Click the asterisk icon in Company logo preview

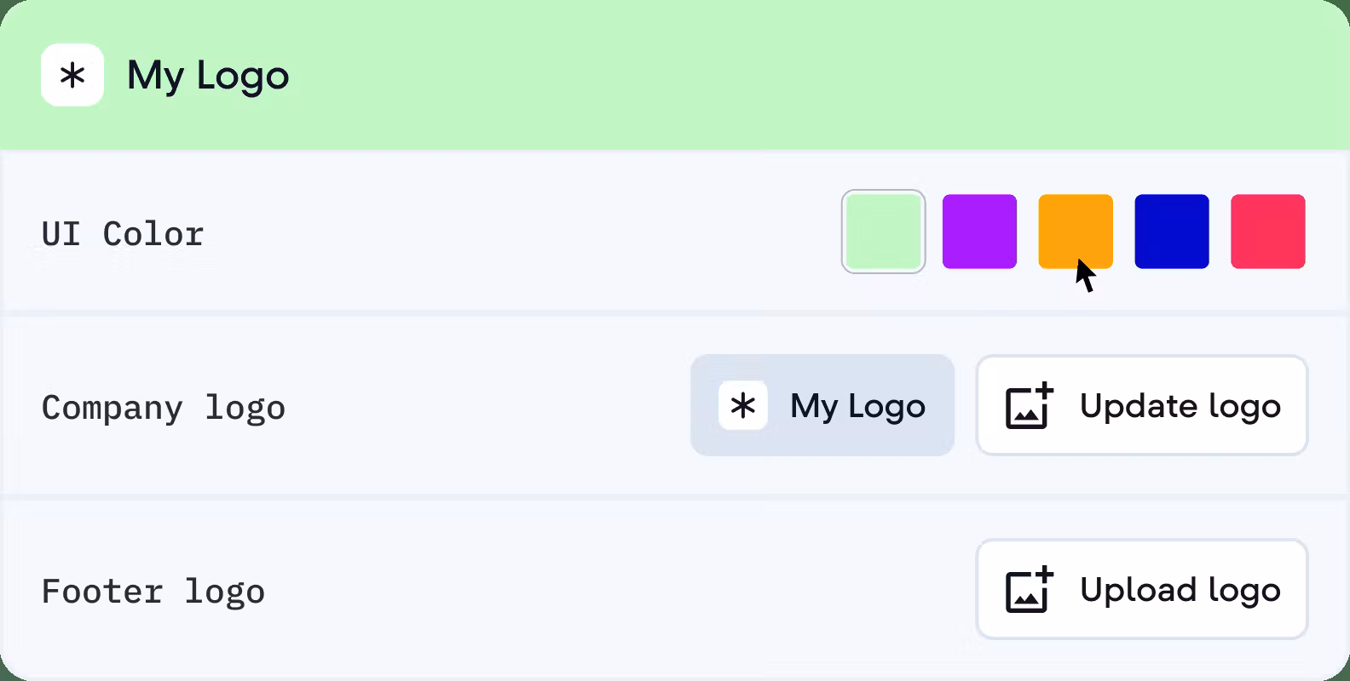tap(743, 406)
